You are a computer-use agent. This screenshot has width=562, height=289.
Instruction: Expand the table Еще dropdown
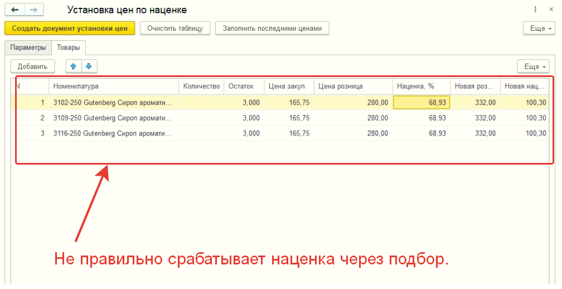point(533,66)
